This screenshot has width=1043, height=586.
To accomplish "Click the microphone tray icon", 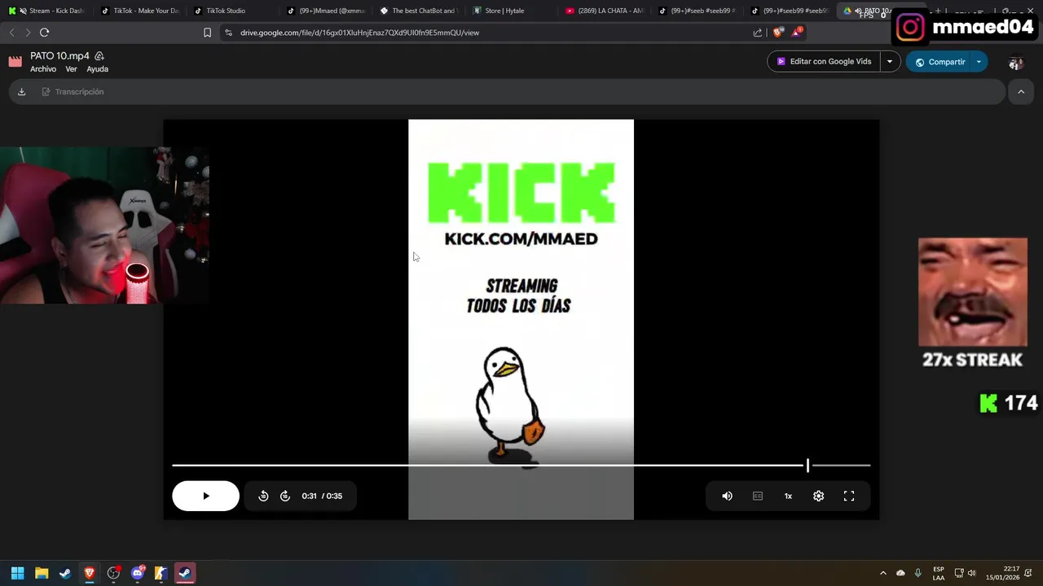I will pyautogui.click(x=918, y=573).
